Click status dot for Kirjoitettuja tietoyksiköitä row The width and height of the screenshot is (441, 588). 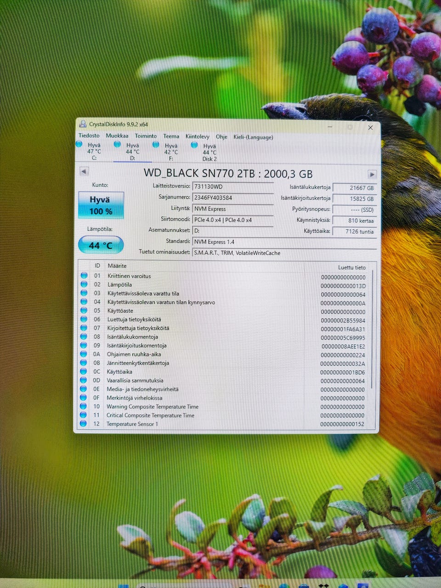[84, 328]
